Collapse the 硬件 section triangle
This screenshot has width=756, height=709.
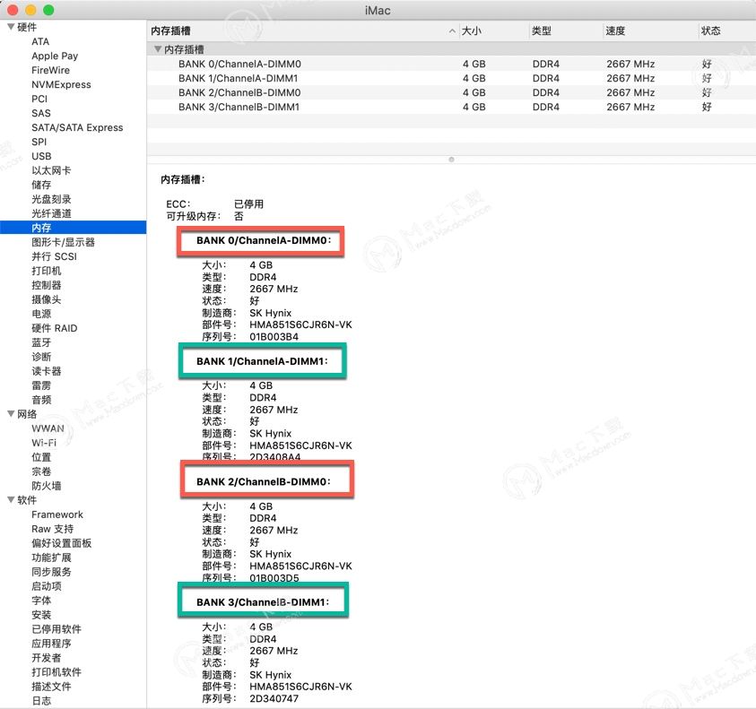click(x=11, y=27)
